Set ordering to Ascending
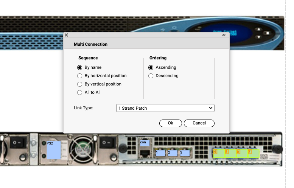The image size is (294, 188). (x=151, y=68)
